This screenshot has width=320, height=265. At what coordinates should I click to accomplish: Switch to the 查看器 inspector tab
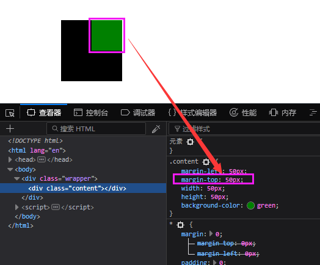point(44,112)
